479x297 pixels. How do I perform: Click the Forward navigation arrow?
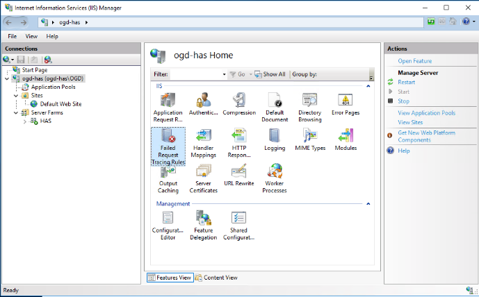coord(23,22)
